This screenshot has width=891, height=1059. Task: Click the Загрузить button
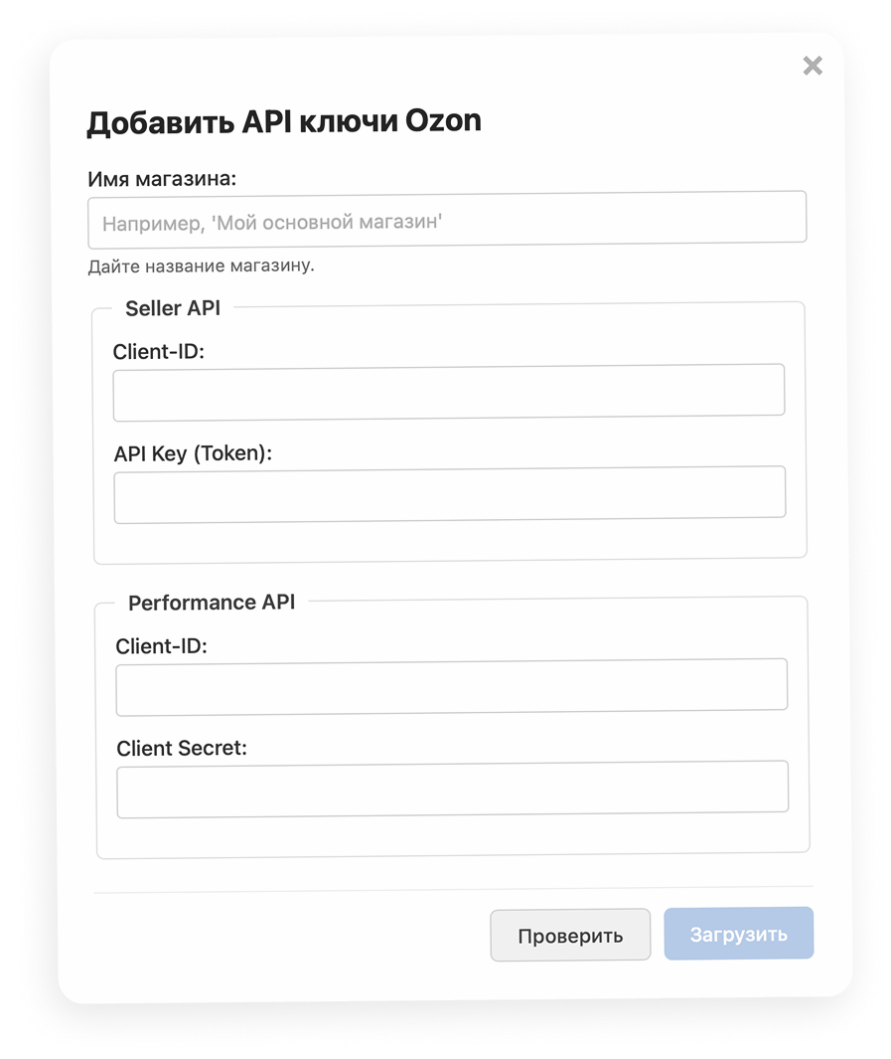[739, 934]
